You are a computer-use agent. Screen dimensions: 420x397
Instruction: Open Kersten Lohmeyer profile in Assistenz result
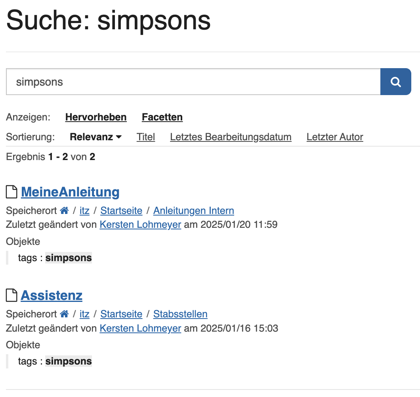click(x=140, y=328)
